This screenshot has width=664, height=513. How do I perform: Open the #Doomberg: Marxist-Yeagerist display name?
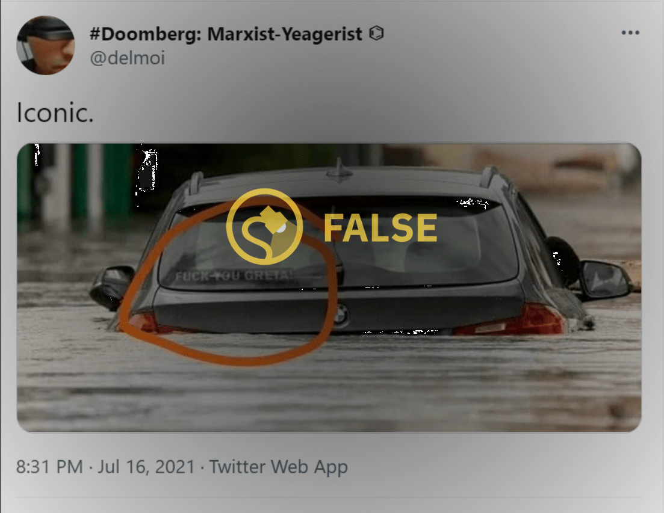tap(226, 34)
